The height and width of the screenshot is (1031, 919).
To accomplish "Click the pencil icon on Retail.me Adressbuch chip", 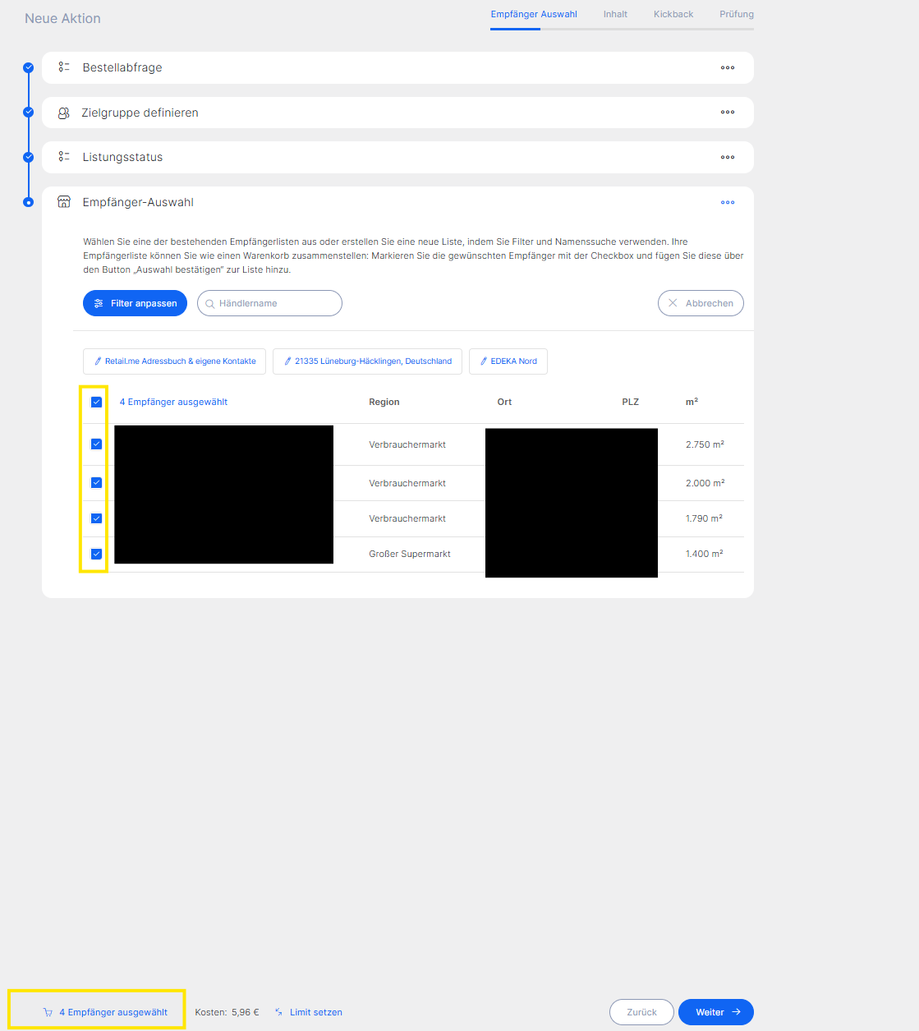I will (98, 361).
